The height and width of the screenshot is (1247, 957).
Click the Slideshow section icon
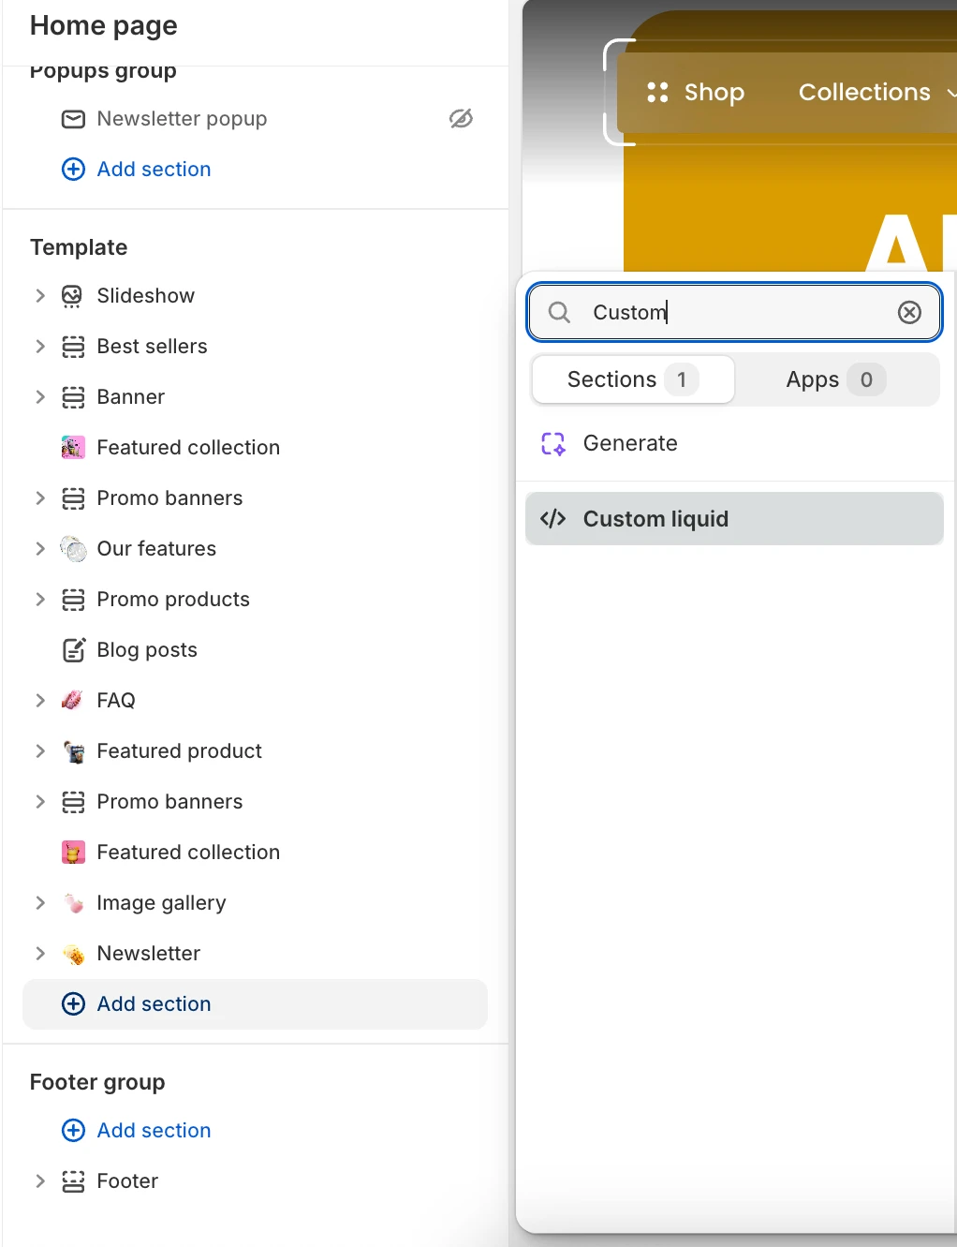tap(73, 296)
